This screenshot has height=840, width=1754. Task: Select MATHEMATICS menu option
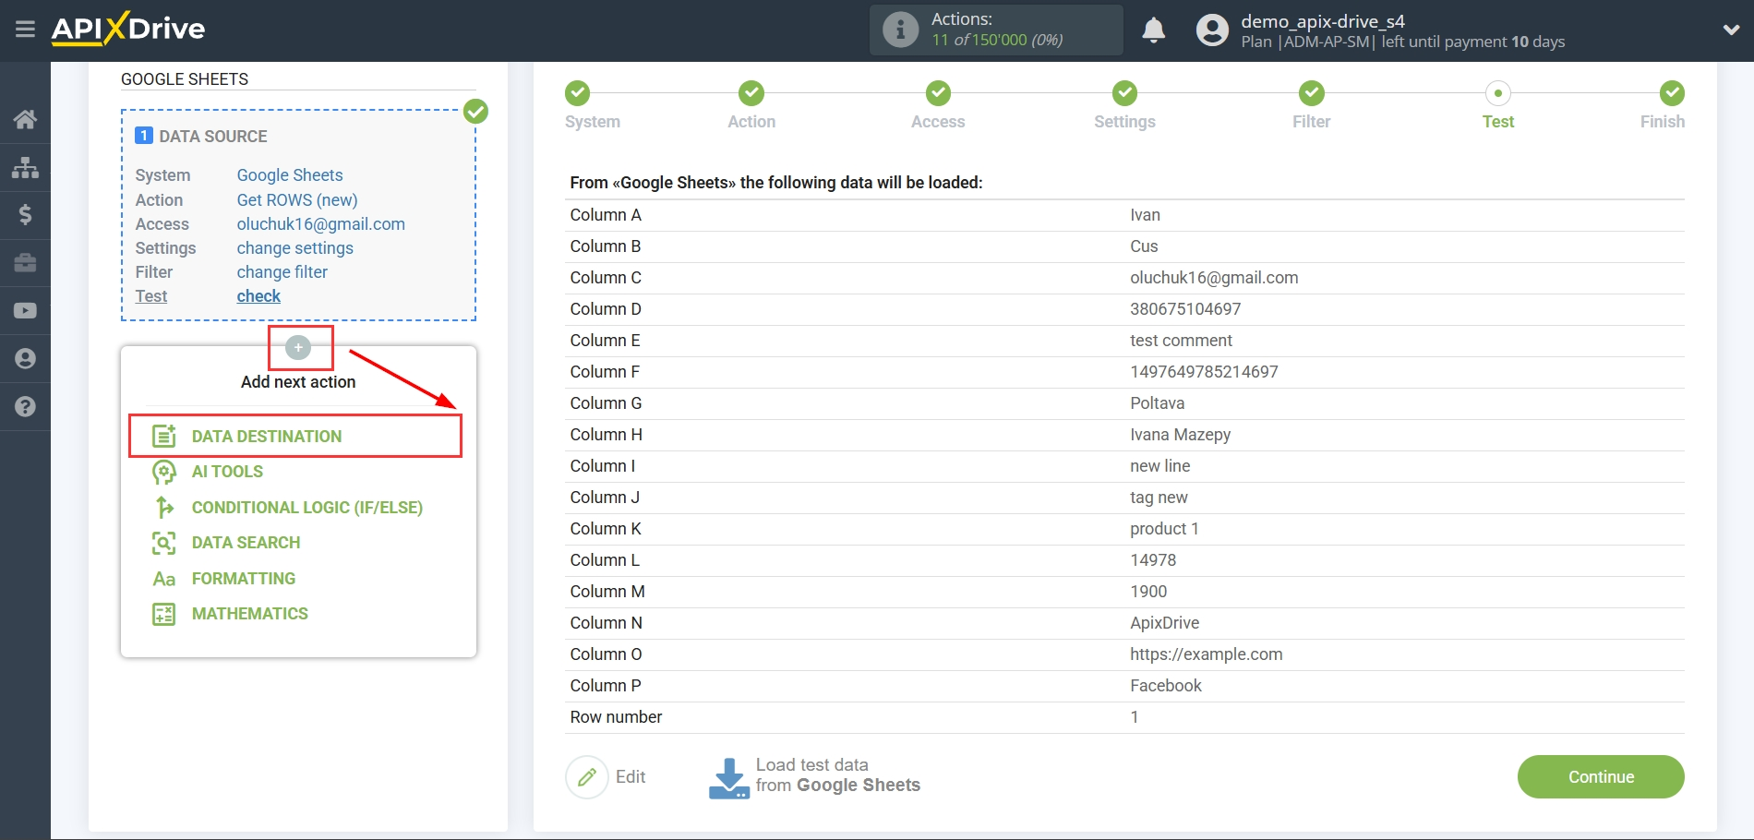point(250,614)
